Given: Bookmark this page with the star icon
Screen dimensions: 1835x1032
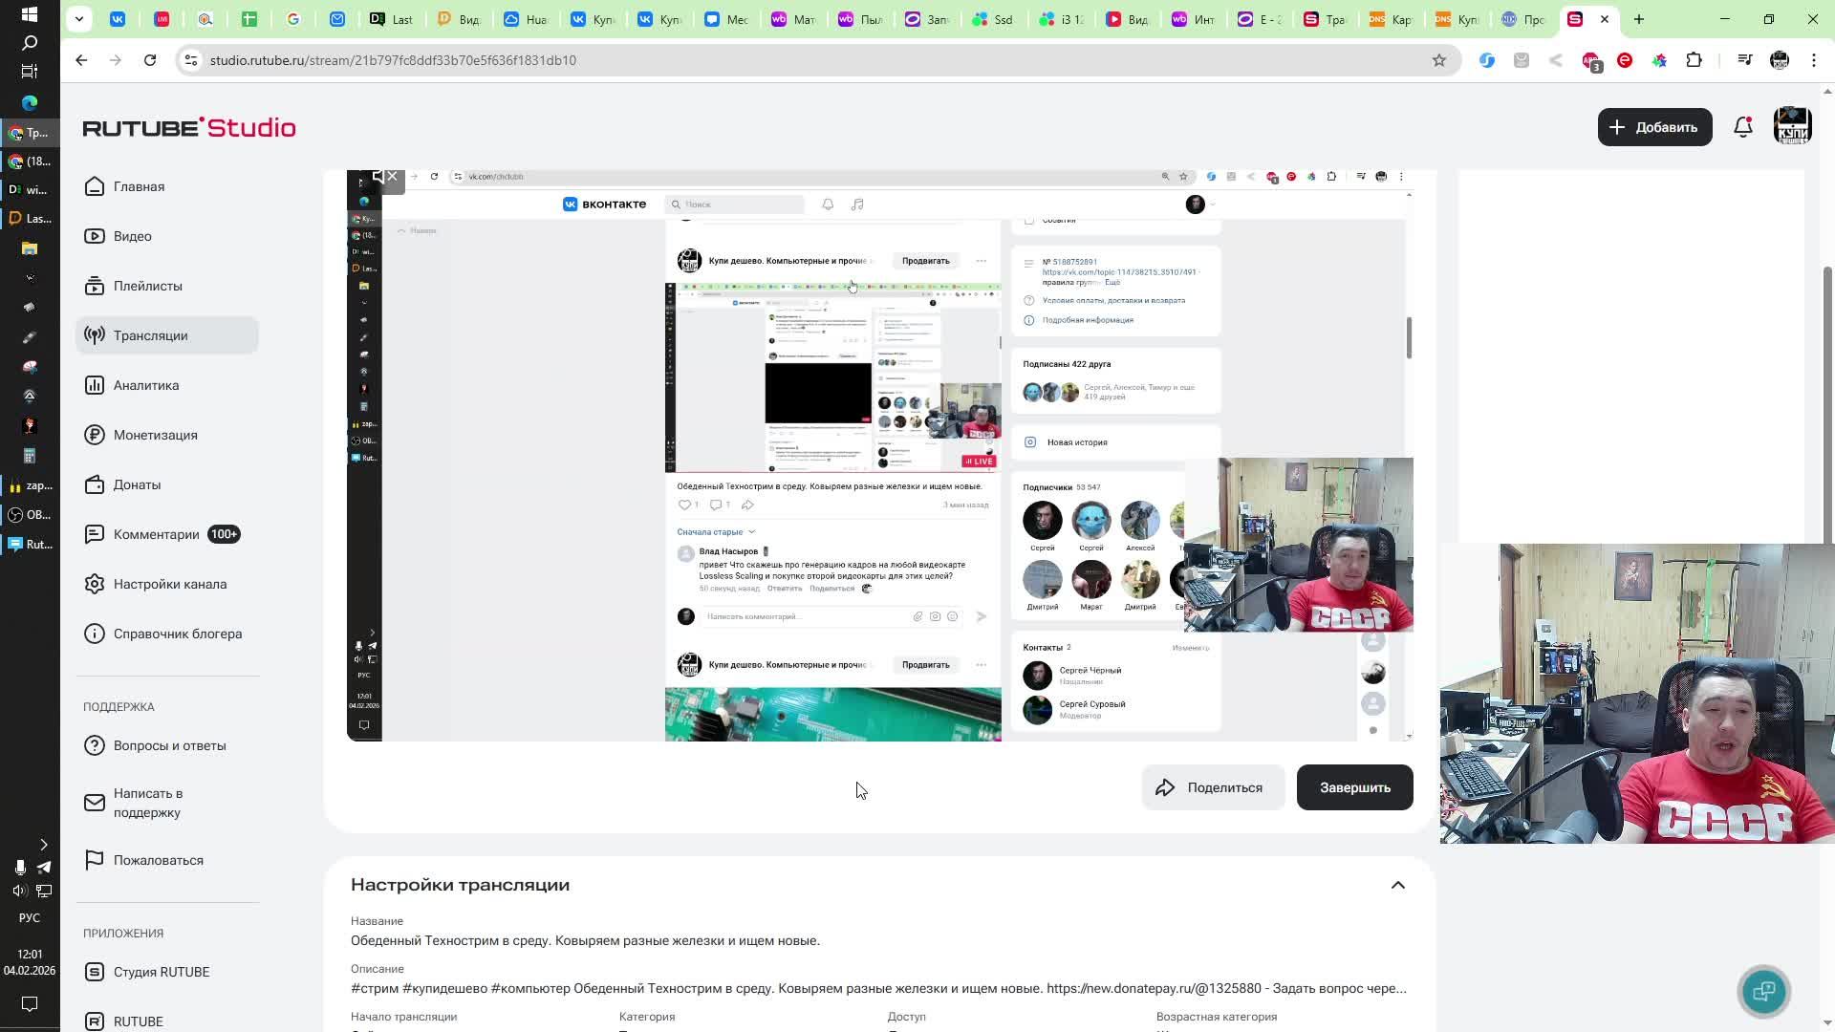Looking at the screenshot, I should [x=1438, y=60].
